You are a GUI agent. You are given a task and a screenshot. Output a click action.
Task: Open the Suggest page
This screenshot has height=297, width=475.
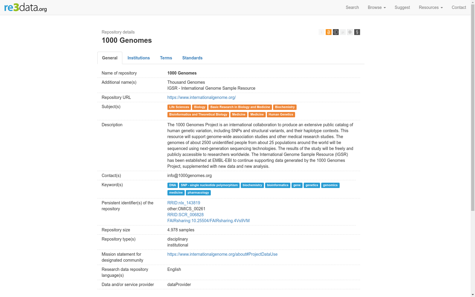pyautogui.click(x=402, y=7)
